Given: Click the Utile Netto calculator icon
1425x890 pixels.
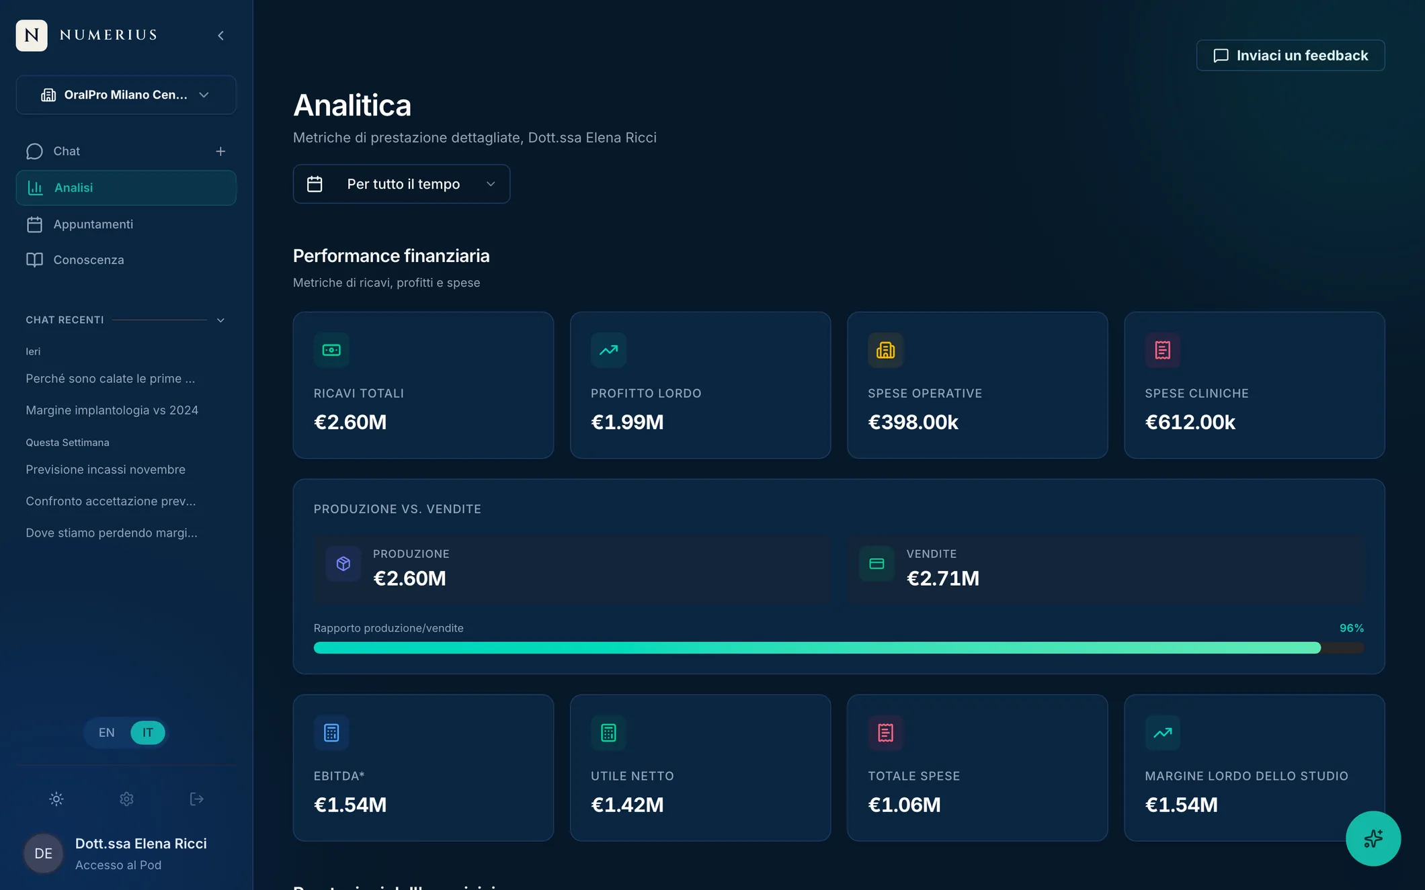Looking at the screenshot, I should pos(608,733).
